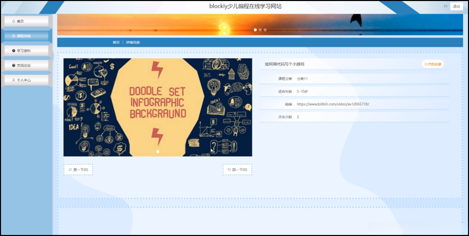Click the Doodle Set Infographic course image
The width and height of the screenshot is (469, 236).
(158, 107)
